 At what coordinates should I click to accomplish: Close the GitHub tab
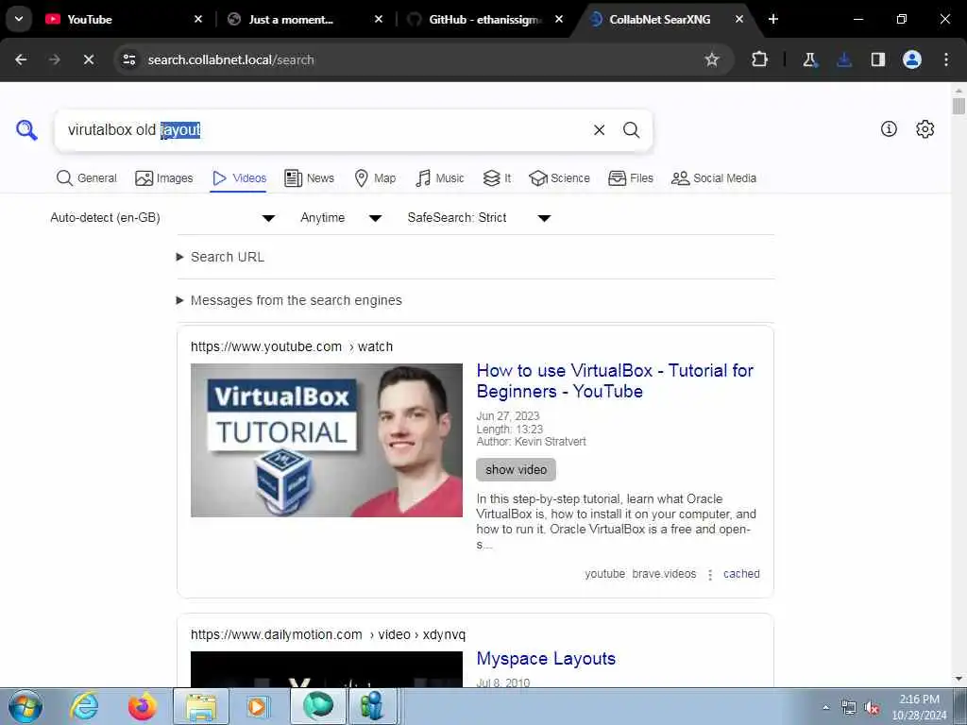559,19
